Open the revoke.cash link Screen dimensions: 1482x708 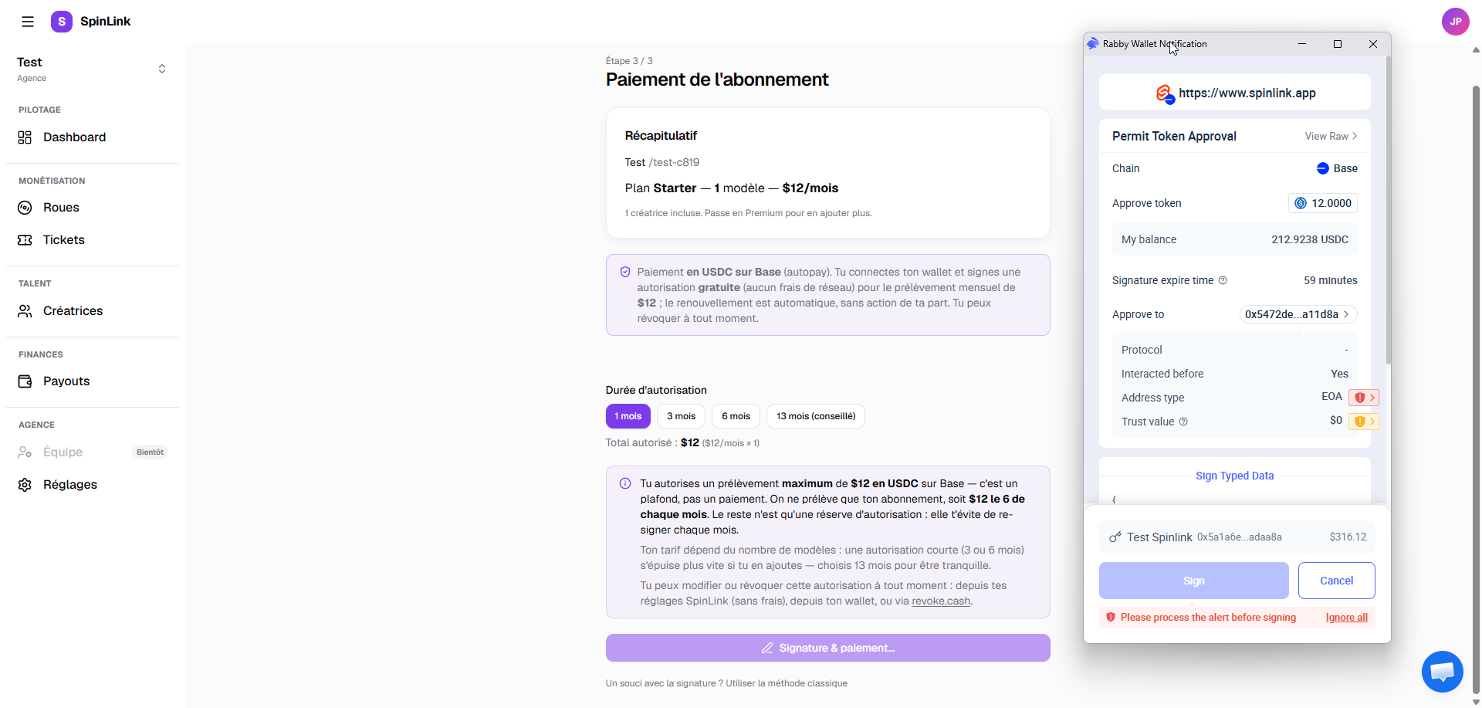[941, 601]
